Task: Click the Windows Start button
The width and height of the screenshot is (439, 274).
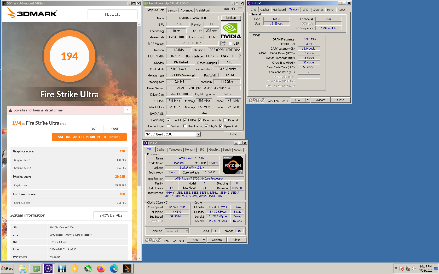Action: [x=7, y=268]
